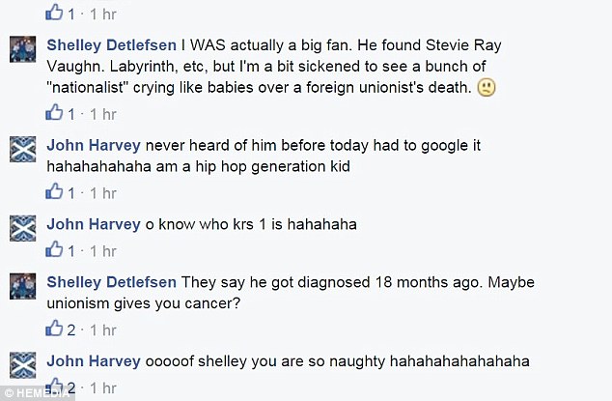Like Shelley's comment about Stevie Ray Vaughn
The height and width of the screenshot is (401, 612).
pos(54,112)
